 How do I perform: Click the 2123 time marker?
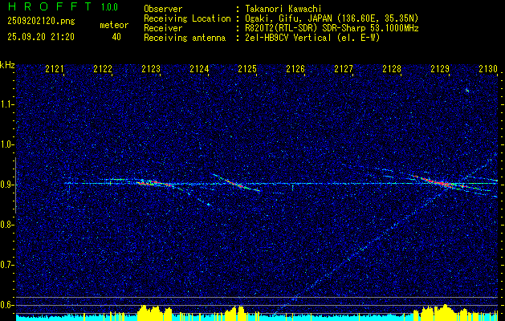[x=151, y=69]
